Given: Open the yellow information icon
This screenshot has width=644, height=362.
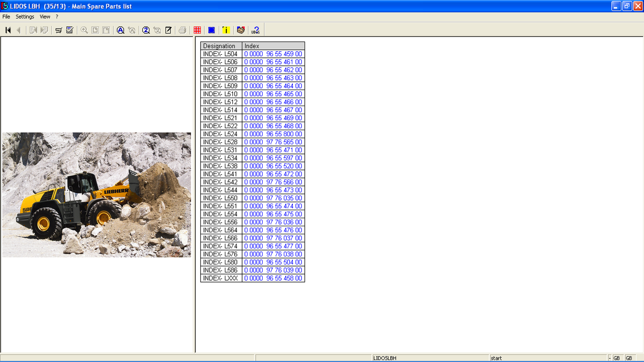Looking at the screenshot, I should click(x=226, y=30).
